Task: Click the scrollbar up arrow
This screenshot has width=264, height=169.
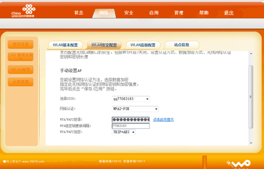Action: (251, 53)
